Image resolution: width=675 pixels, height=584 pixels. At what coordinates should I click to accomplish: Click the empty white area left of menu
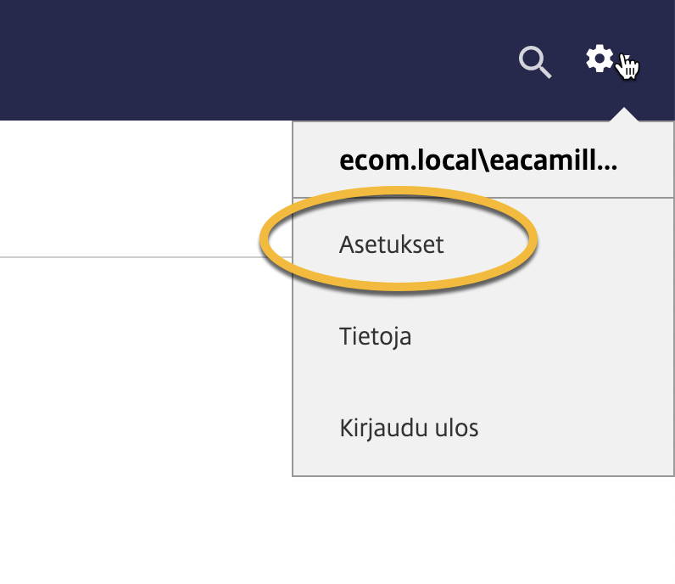click(146, 188)
